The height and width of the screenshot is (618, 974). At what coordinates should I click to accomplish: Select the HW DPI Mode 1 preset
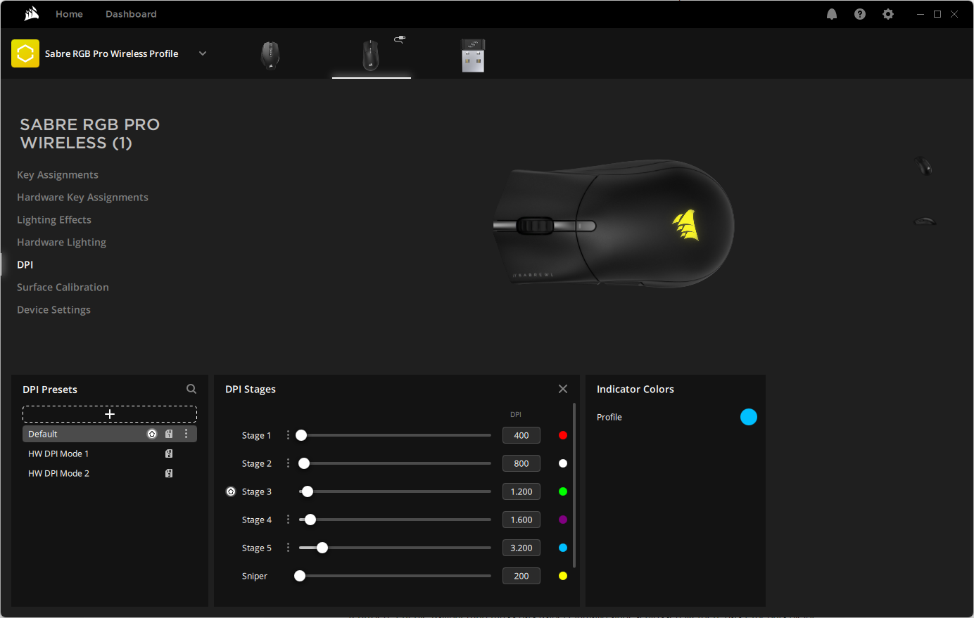point(110,453)
